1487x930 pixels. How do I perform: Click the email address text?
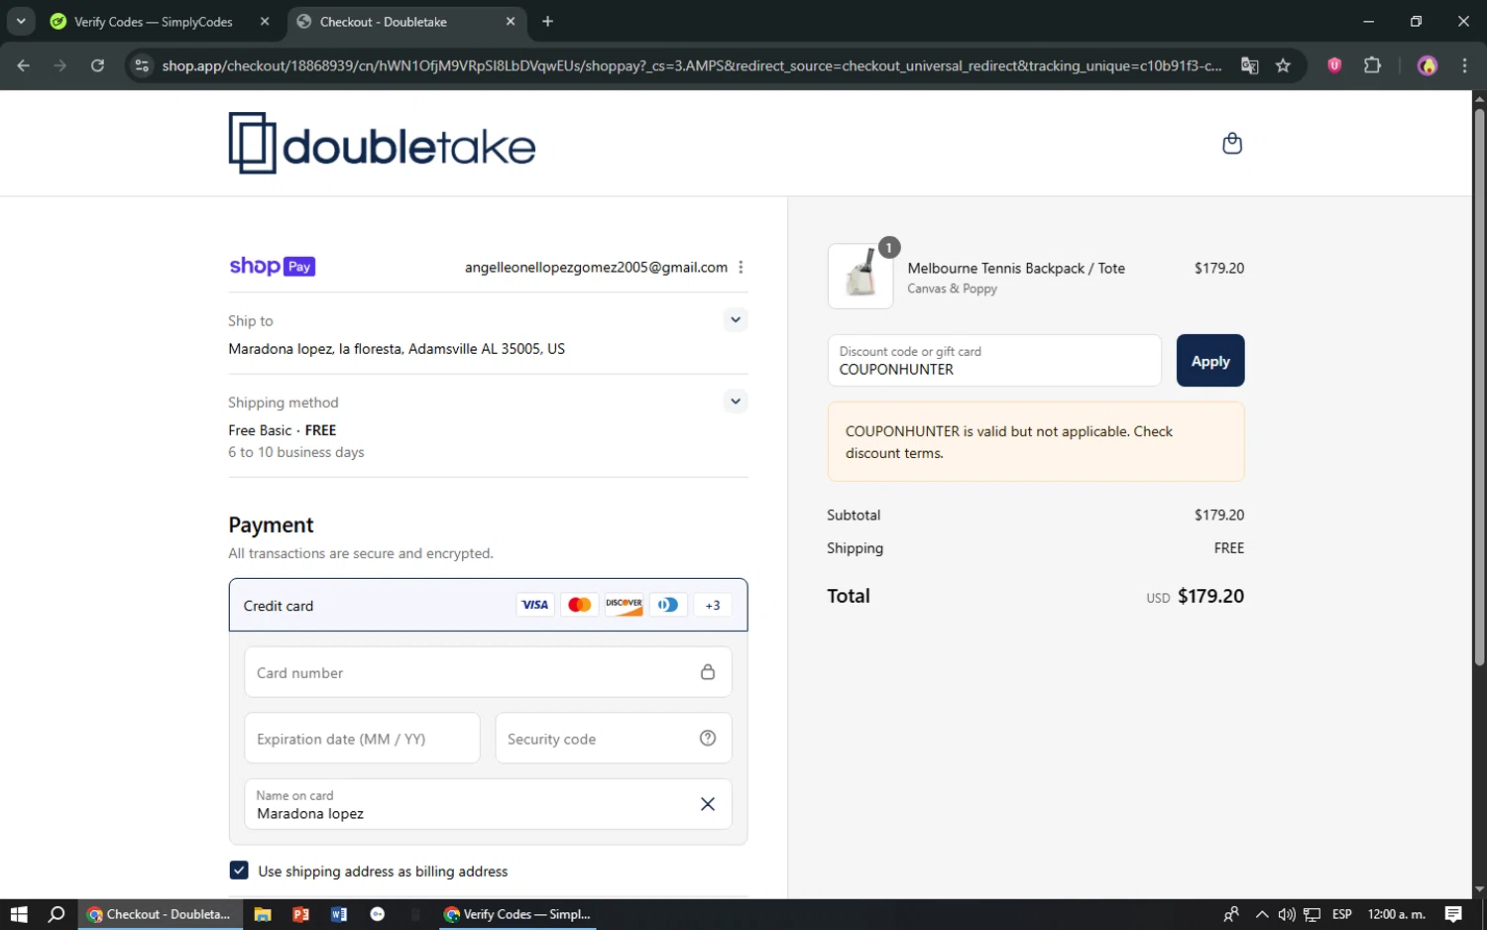[x=596, y=268]
